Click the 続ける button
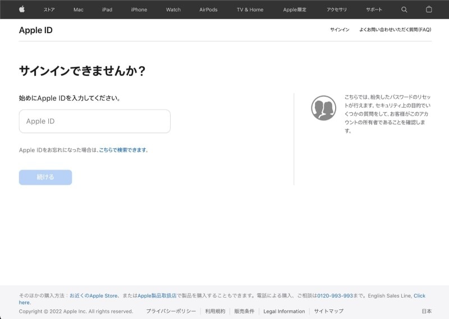 tap(45, 177)
